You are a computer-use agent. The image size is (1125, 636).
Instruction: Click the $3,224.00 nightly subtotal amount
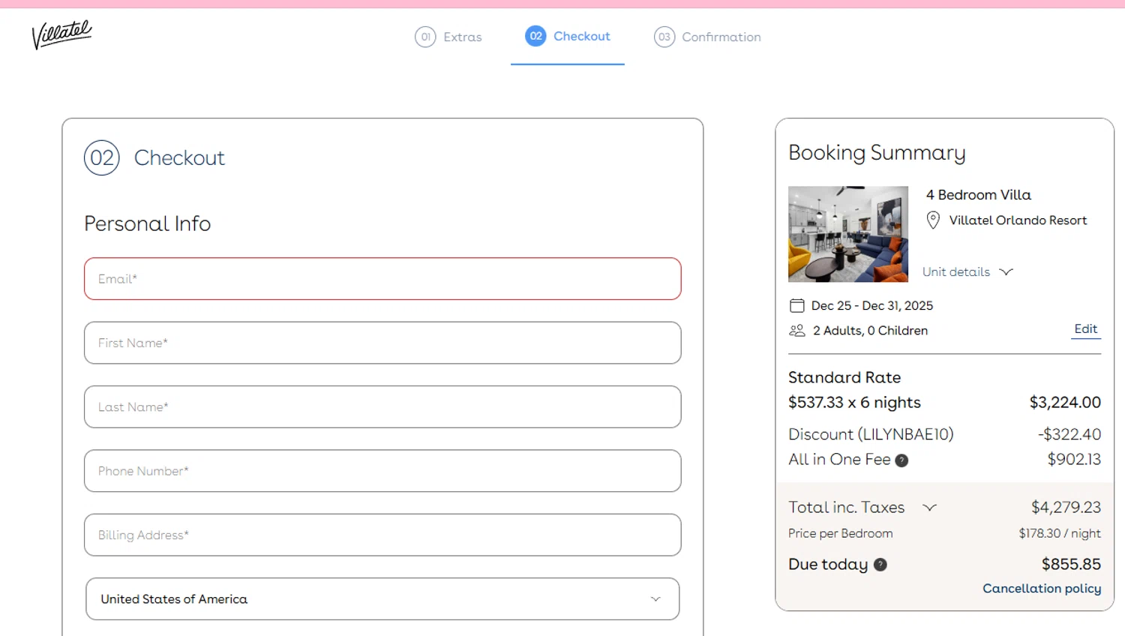[1065, 403]
